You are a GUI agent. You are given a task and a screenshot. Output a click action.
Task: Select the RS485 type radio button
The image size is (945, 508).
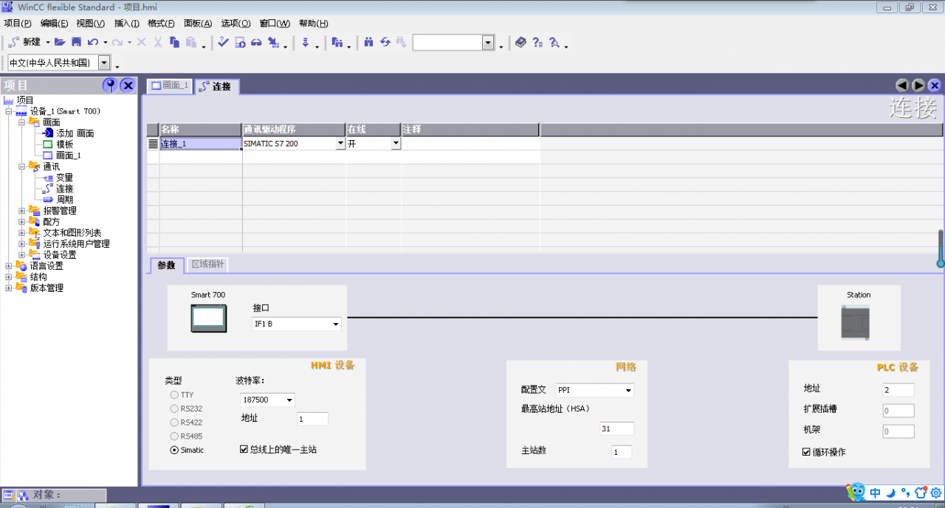pos(174,436)
